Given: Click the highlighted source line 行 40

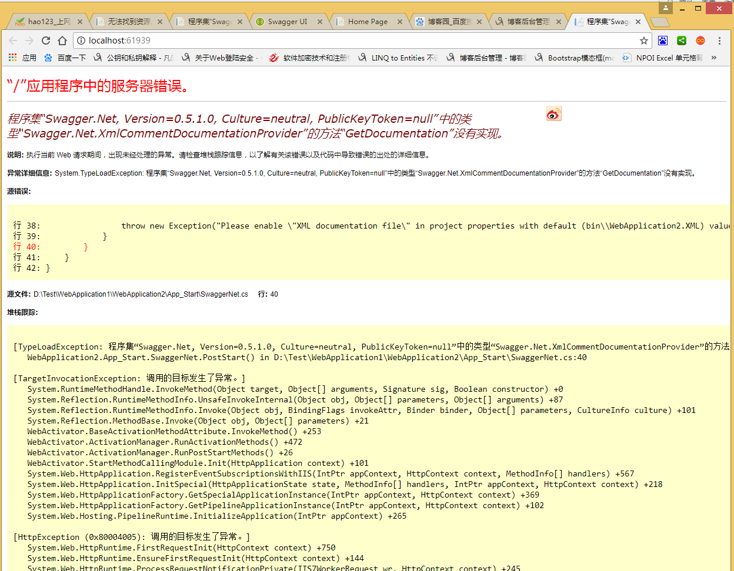Looking at the screenshot, I should coord(51,247).
